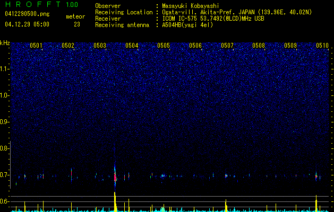Image resolution: width=334 pixels, height=212 pixels.
Task: Click the Ogata-vill. Akita-Pref. JAPAN location text
Action: (208, 13)
